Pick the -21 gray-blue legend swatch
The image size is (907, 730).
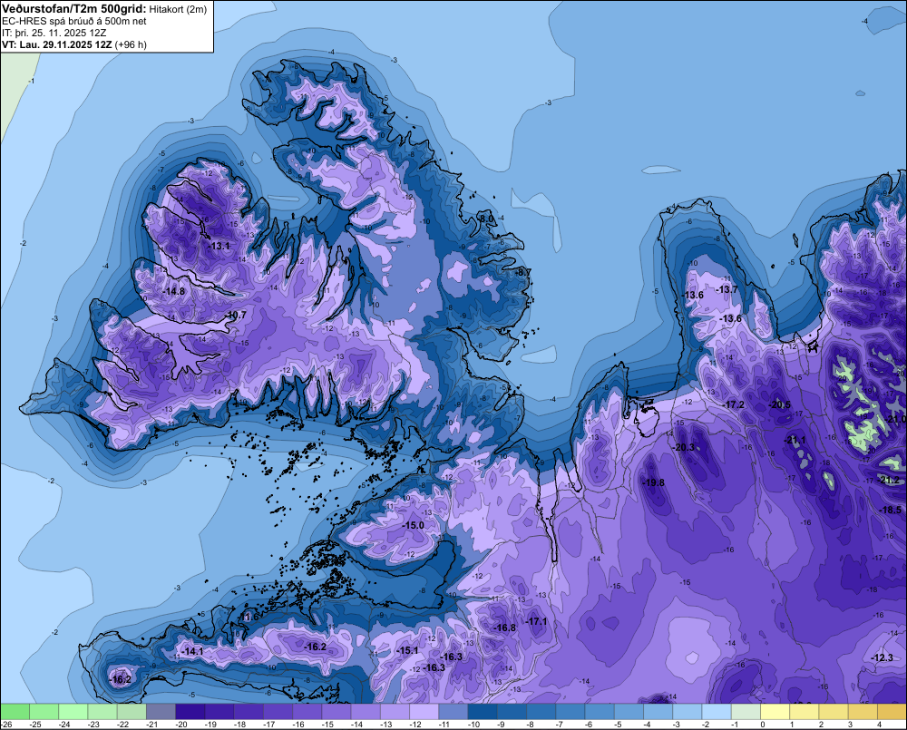(x=161, y=712)
